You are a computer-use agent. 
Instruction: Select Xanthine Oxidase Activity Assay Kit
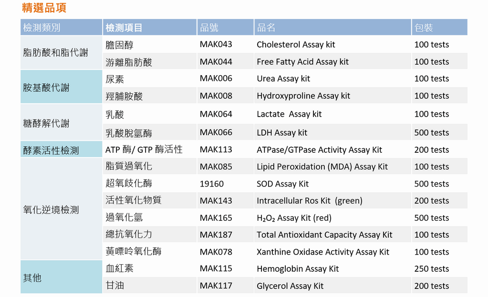[322, 252]
